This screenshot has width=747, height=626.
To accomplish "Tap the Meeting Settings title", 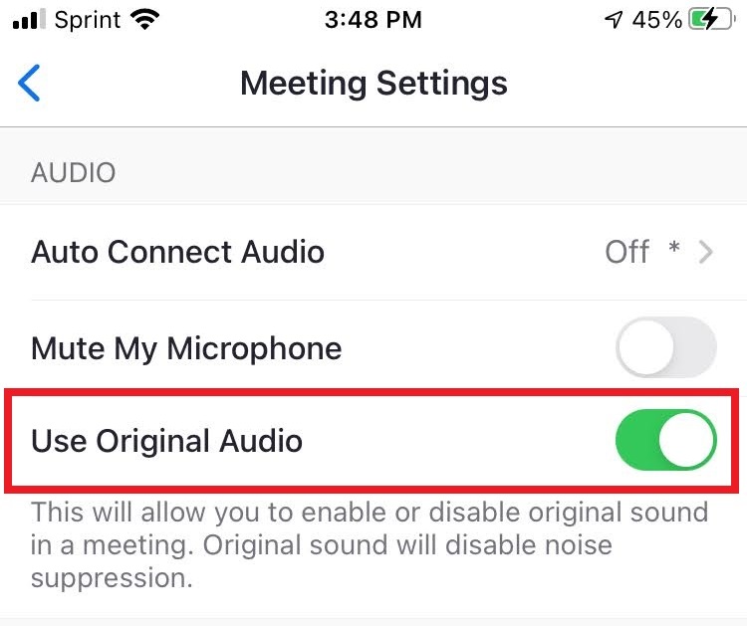I will (x=373, y=84).
